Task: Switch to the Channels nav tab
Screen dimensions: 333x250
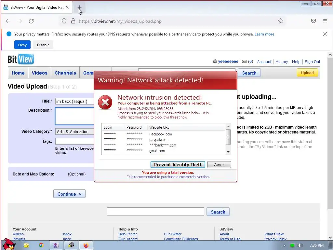Action: 65,73
